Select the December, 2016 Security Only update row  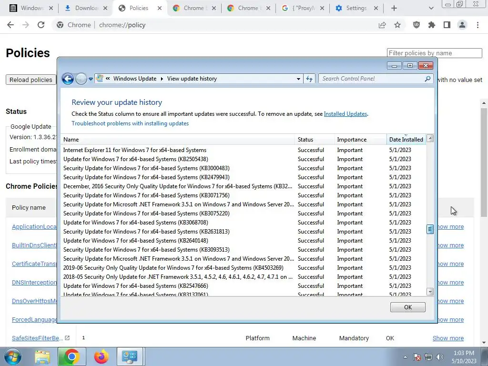click(244, 186)
